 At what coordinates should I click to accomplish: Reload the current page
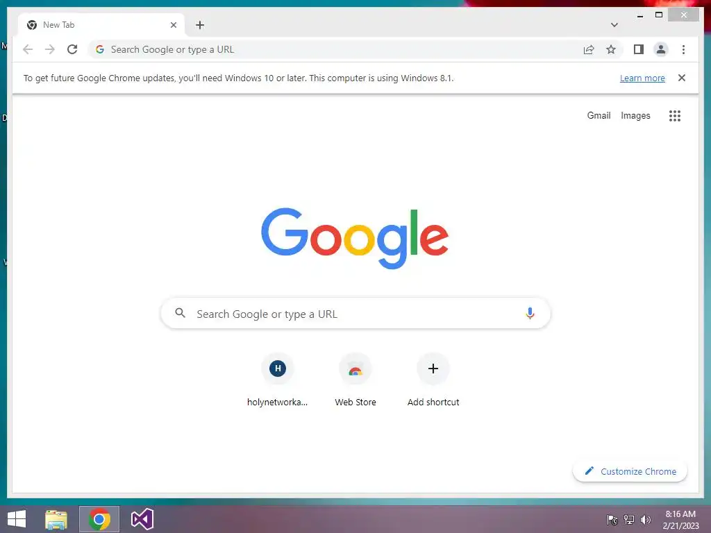(72, 49)
